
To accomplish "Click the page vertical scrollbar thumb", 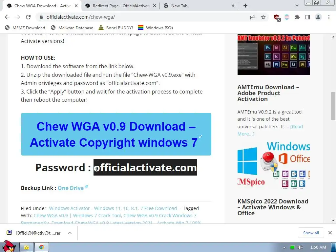I will tap(333, 106).
